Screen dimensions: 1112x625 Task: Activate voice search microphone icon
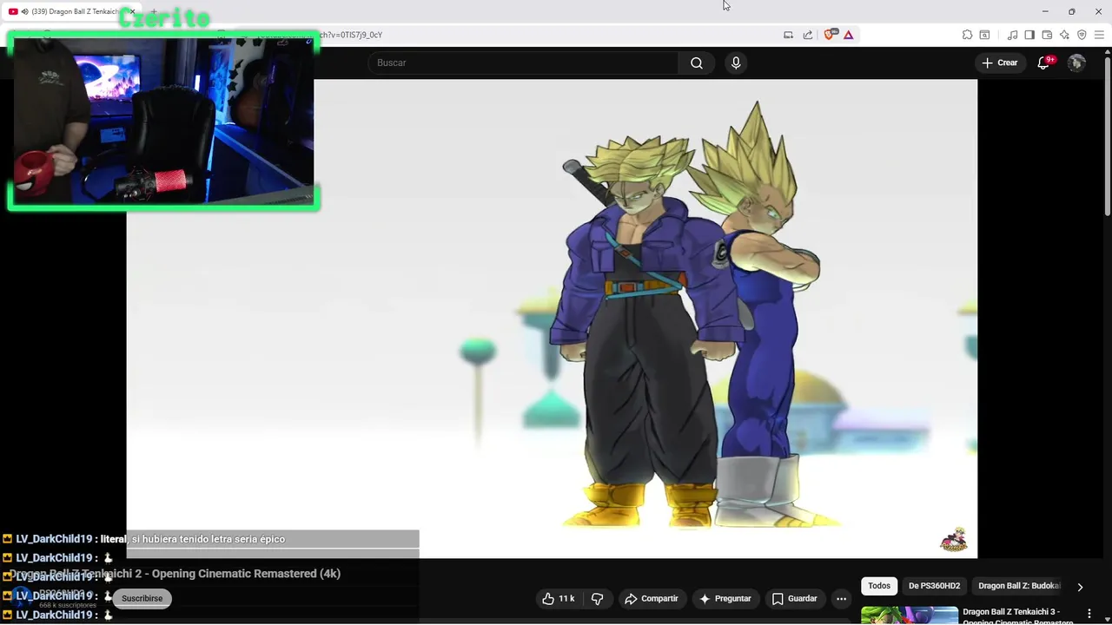tap(736, 62)
